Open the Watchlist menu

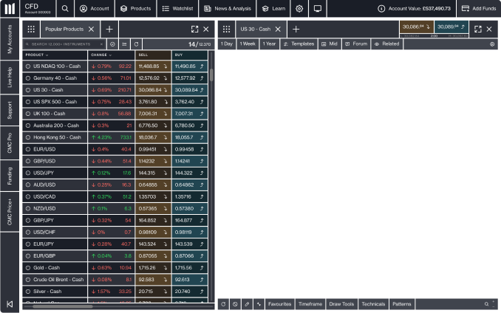pos(177,9)
